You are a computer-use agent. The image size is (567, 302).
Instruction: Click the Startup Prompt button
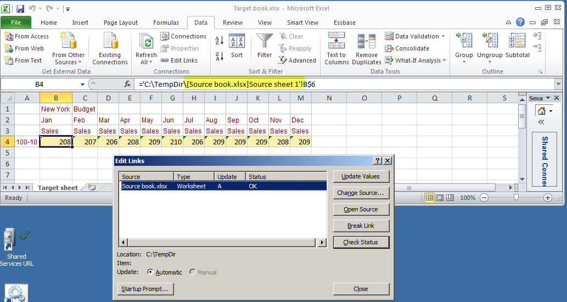pos(145,289)
